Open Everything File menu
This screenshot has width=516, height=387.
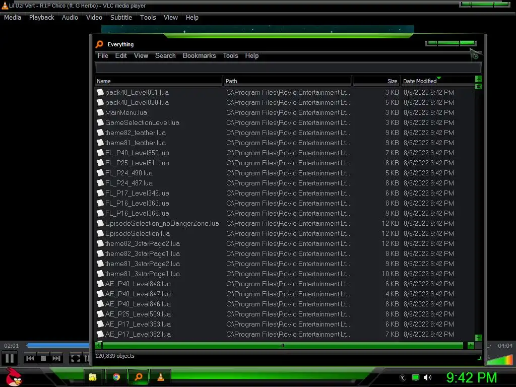[x=103, y=55]
